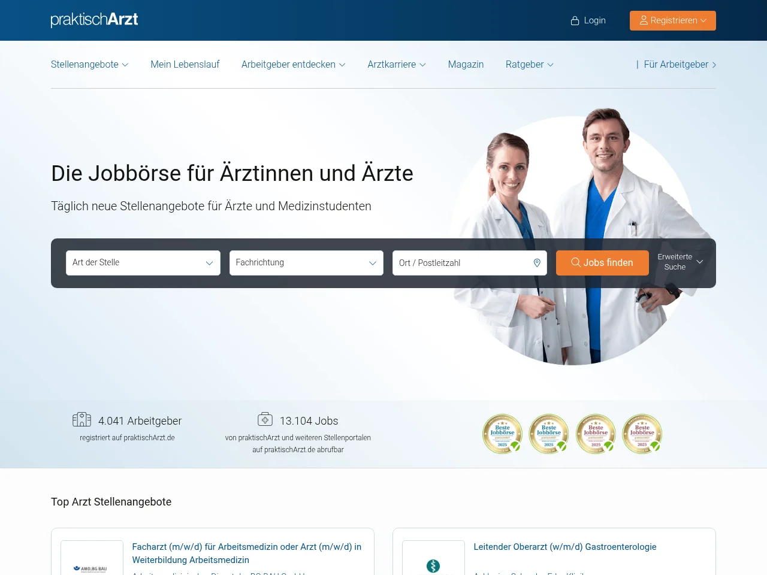
Task: Click the Die Jobbörse für Ärztinnen und Ärzte headline
Action: (x=232, y=173)
